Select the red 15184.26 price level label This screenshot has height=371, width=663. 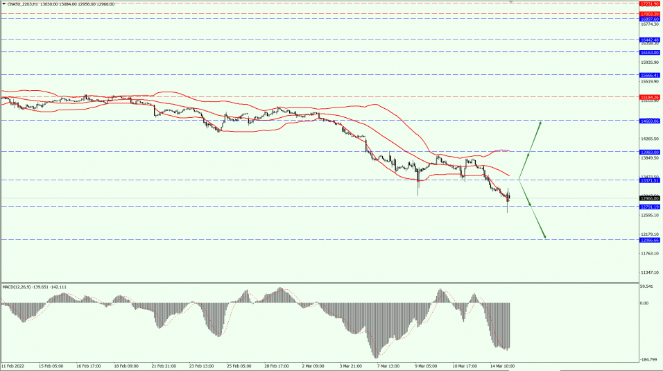coord(650,97)
